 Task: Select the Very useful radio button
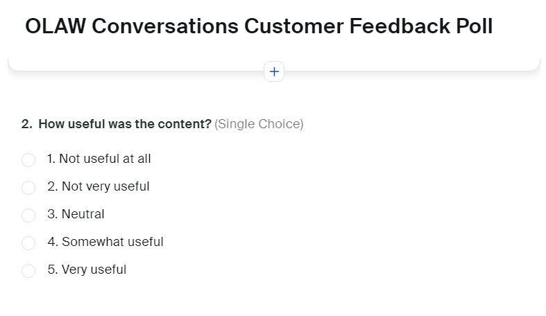coord(28,271)
